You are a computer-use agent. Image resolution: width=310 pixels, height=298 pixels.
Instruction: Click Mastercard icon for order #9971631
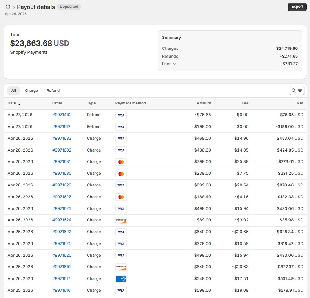click(x=121, y=162)
